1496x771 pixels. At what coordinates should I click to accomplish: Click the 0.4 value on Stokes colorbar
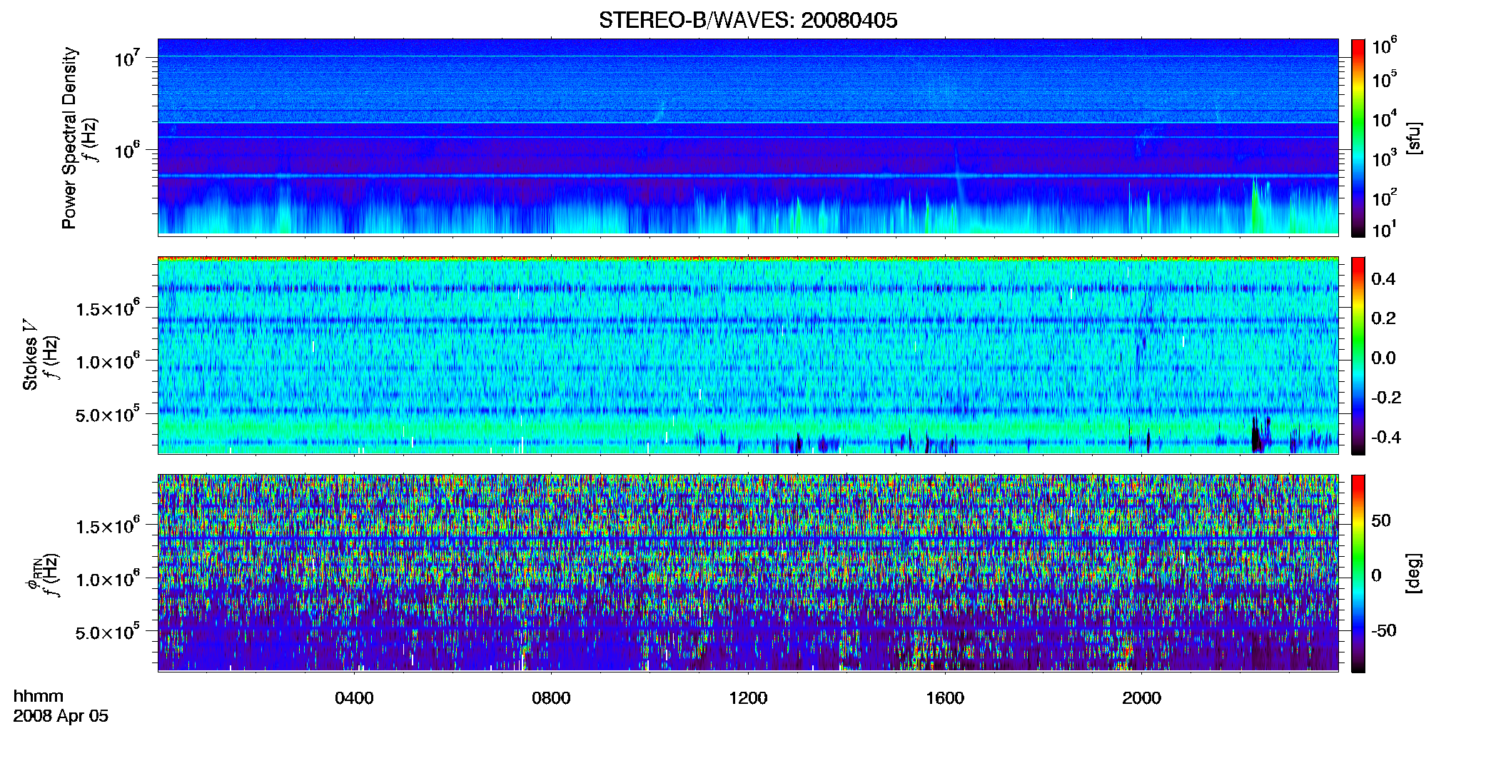point(1383,279)
